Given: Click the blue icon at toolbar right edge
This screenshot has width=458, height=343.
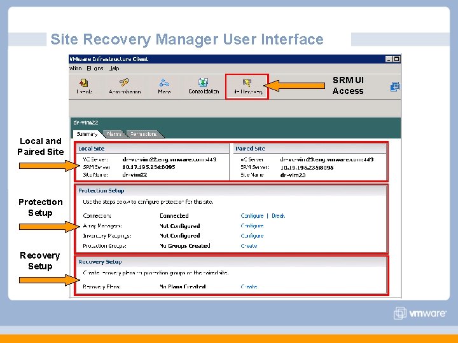Looking at the screenshot, I should click(395, 86).
